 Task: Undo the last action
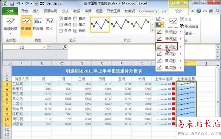point(18,3)
